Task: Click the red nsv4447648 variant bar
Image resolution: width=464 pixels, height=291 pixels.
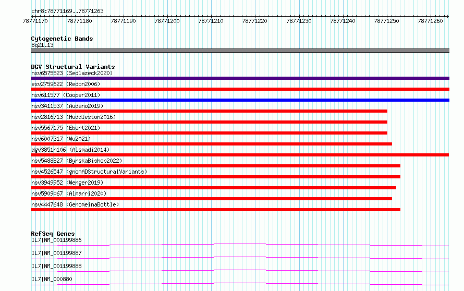Action: tap(215, 210)
